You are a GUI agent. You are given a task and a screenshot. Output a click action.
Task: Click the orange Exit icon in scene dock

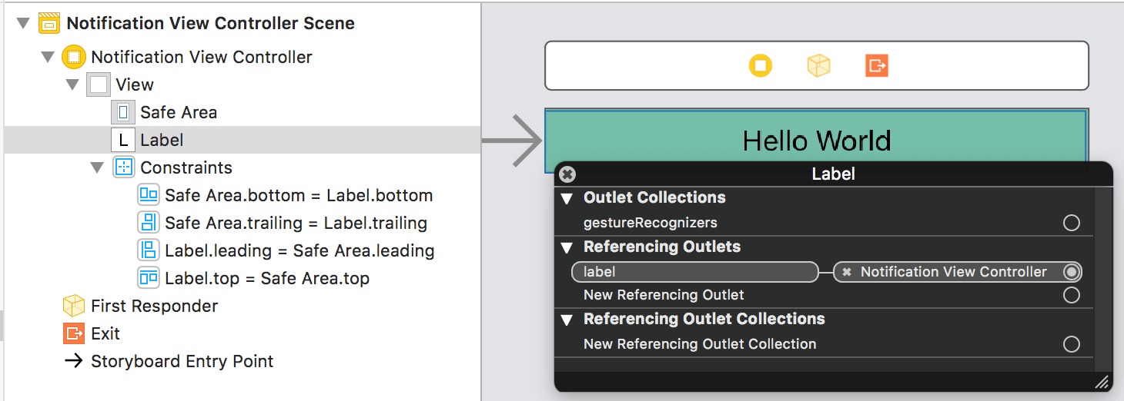(876, 66)
